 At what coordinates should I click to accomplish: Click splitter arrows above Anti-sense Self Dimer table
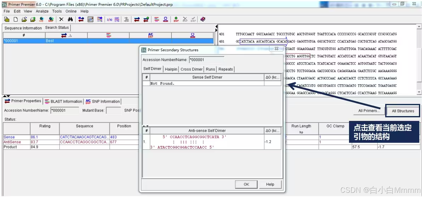(x=146, y=126)
